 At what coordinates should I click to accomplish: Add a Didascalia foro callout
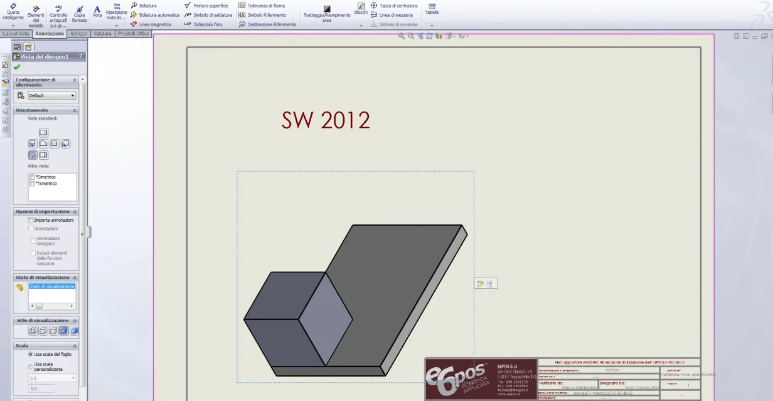click(203, 24)
